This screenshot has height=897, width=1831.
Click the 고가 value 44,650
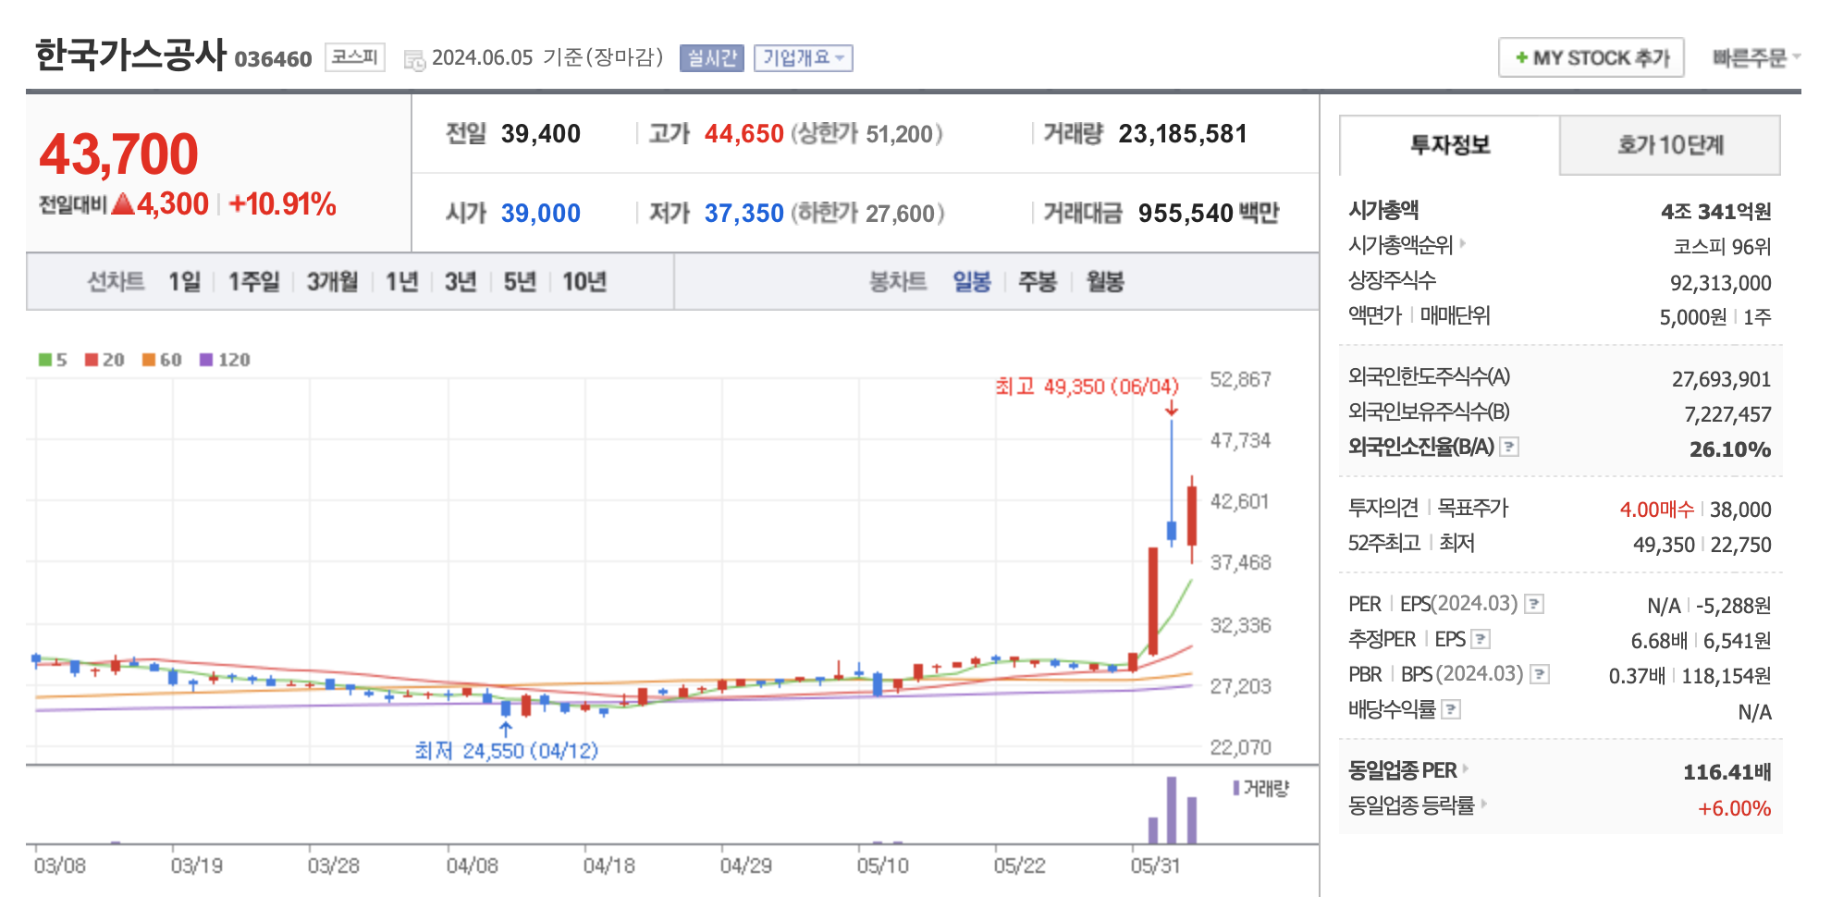(x=743, y=134)
